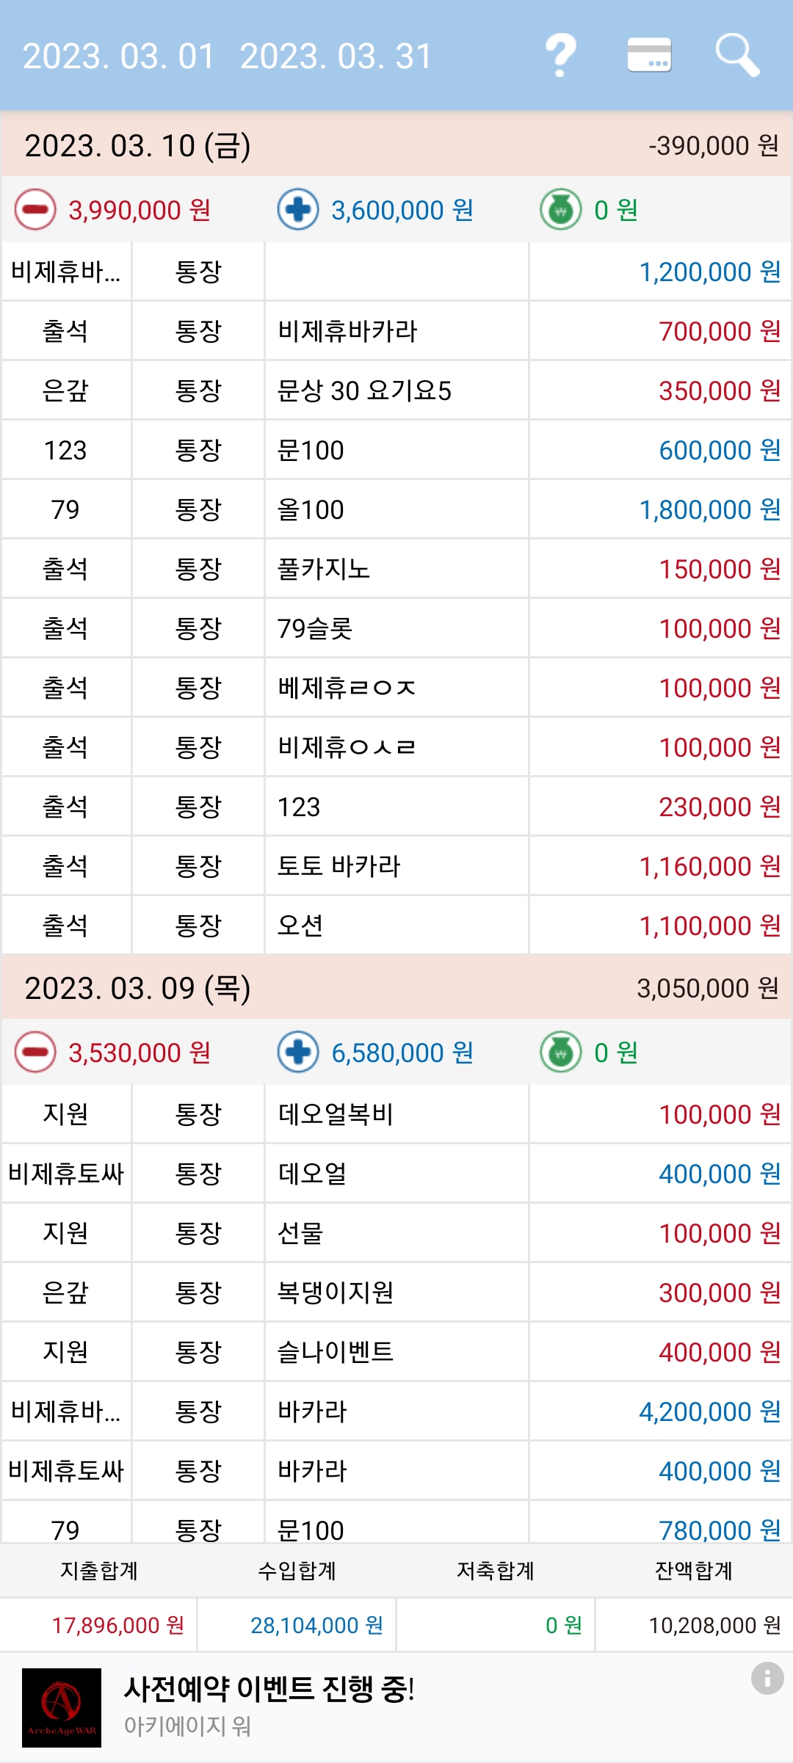Select start date 2023. 03. 01

pos(119,57)
